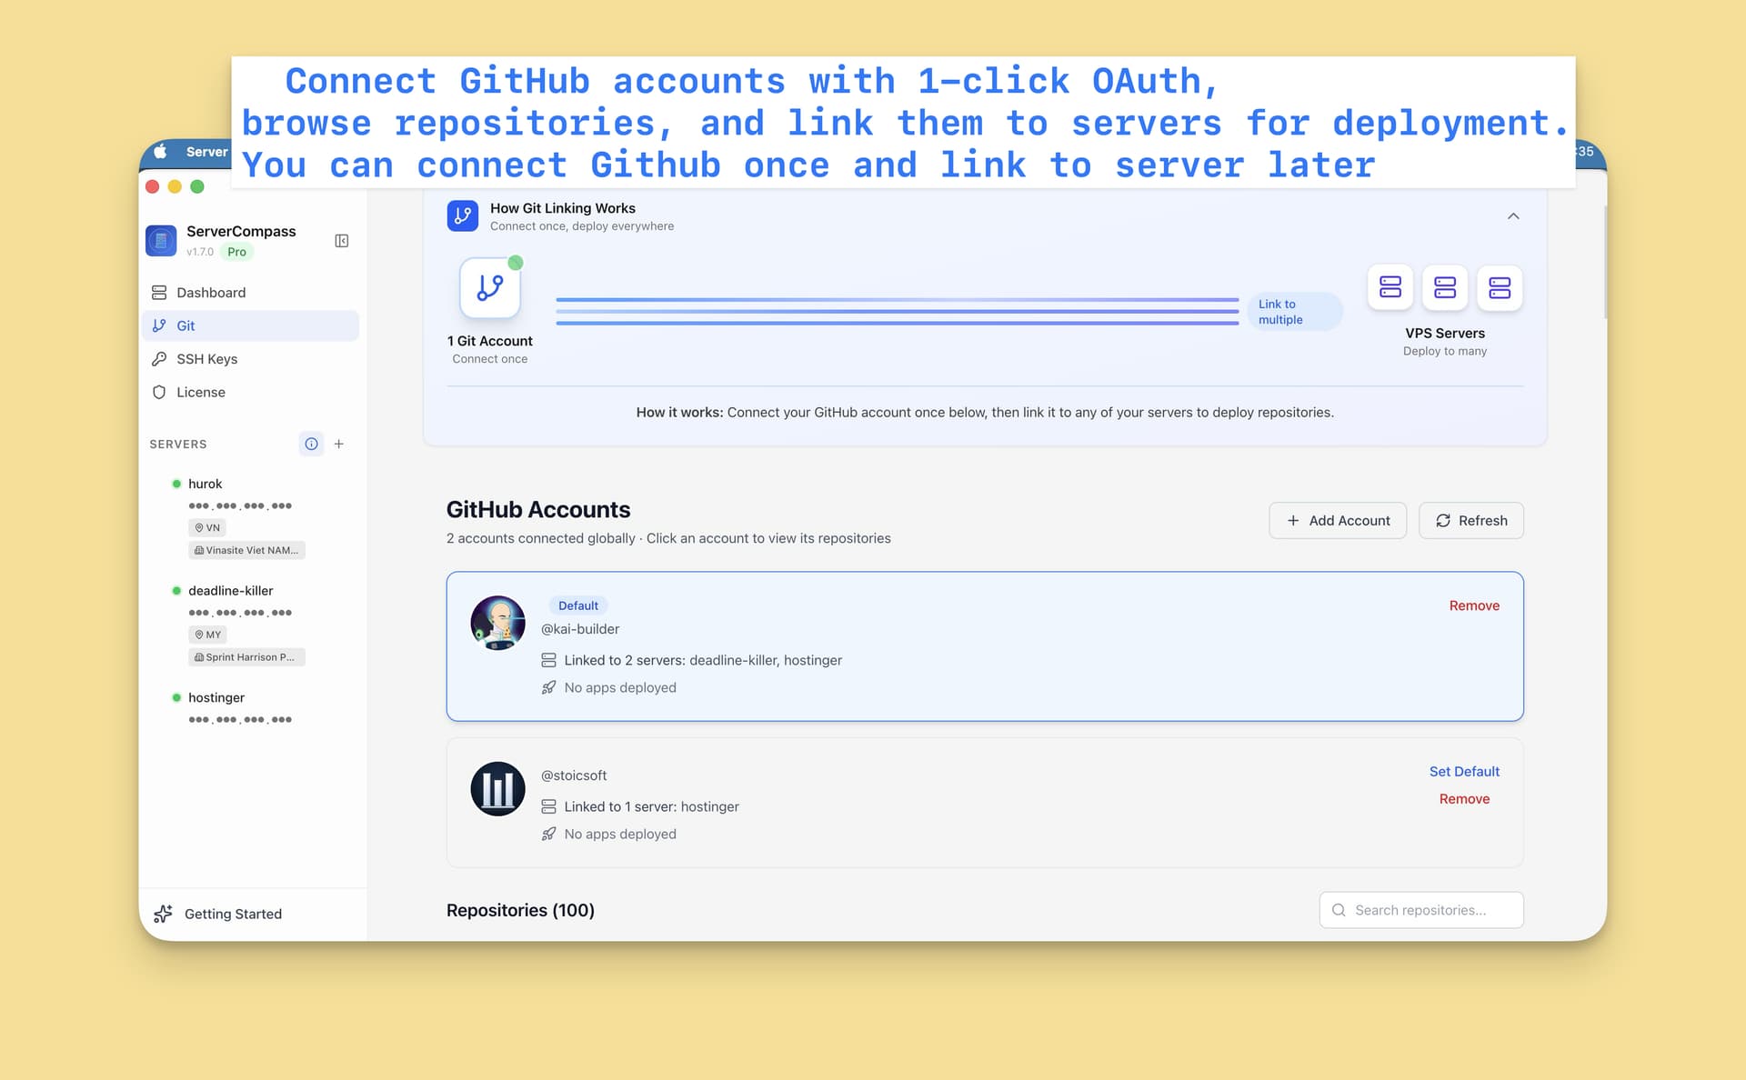
Task: Click the Refresh button
Action: coord(1470,520)
